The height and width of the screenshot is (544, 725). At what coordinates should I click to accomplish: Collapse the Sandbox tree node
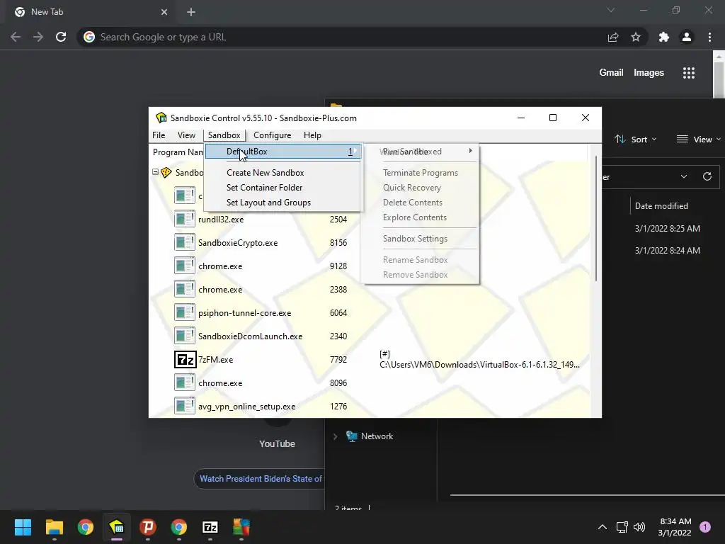(x=155, y=172)
